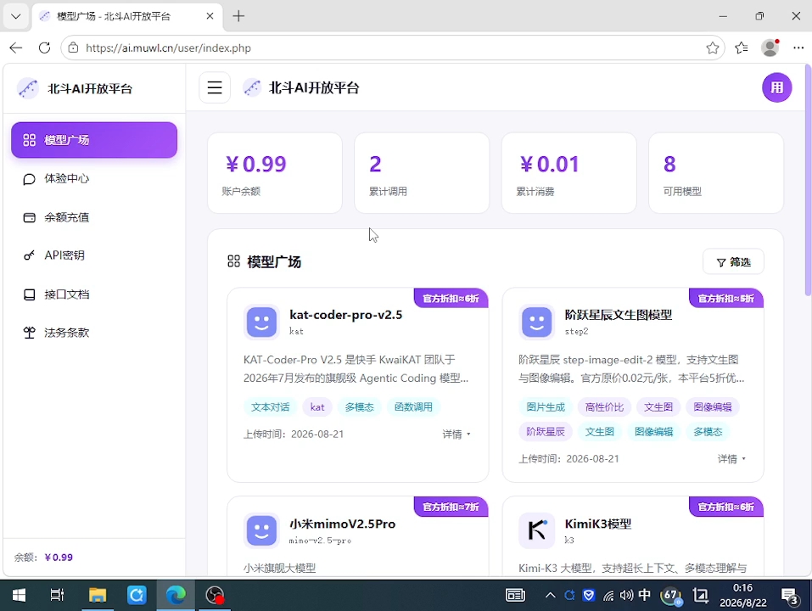Click the 图片生成 tag

546,407
